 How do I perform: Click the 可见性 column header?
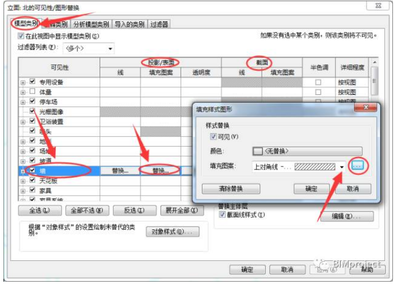point(59,67)
